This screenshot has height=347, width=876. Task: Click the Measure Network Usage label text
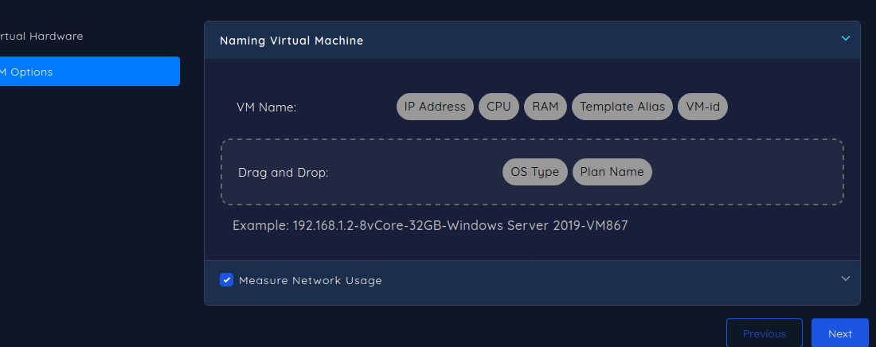pyautogui.click(x=311, y=281)
